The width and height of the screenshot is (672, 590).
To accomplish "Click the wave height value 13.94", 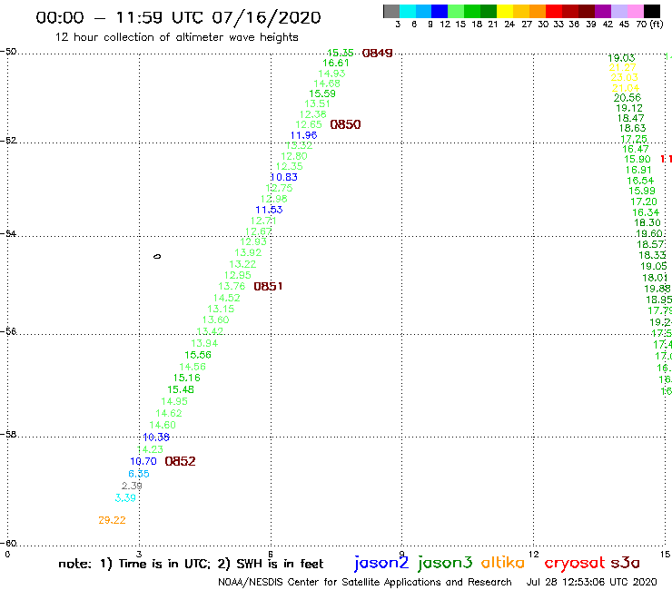I will tap(204, 343).
